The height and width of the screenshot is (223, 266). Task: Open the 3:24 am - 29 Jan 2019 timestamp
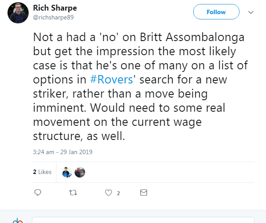pos(63,152)
